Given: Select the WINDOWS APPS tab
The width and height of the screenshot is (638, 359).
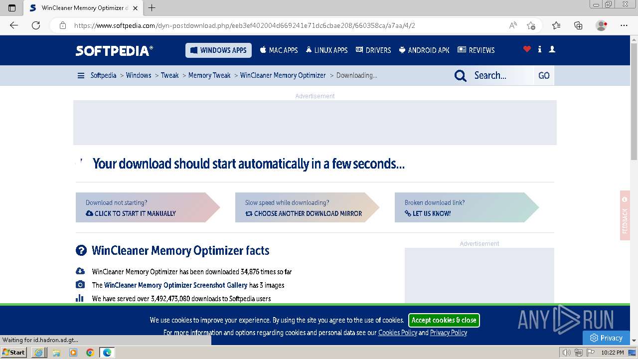Looking at the screenshot, I should tap(218, 50).
